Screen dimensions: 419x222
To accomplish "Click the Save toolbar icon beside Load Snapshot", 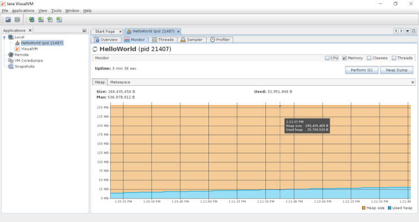I will pos(18,20).
